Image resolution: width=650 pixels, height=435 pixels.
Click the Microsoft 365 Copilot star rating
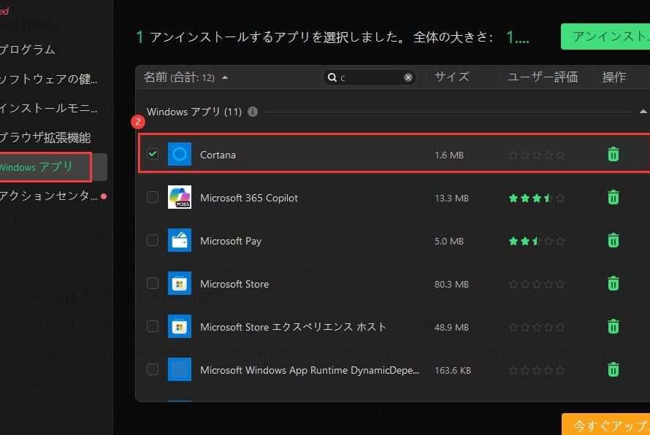536,198
